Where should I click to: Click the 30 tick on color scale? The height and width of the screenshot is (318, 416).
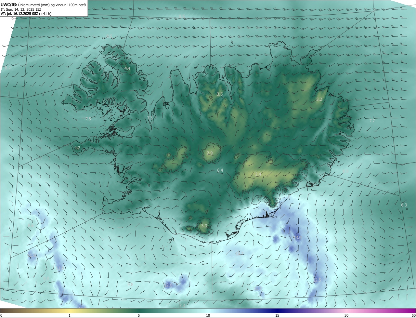coord(346,315)
